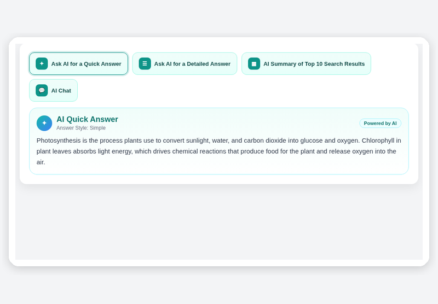438x304 pixels.
Task: Click the grid icon on AI Summary button
Action: pyautogui.click(x=254, y=63)
